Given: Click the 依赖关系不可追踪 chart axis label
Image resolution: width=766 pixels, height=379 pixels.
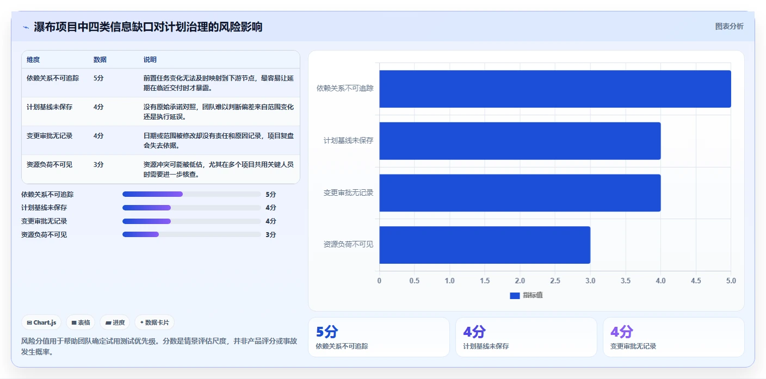Looking at the screenshot, I should coord(345,88).
